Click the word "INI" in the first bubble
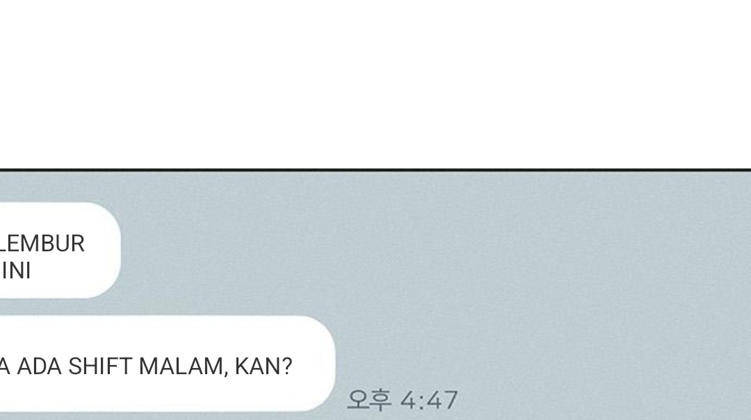Viewport: 751px width, 420px height. (16, 271)
